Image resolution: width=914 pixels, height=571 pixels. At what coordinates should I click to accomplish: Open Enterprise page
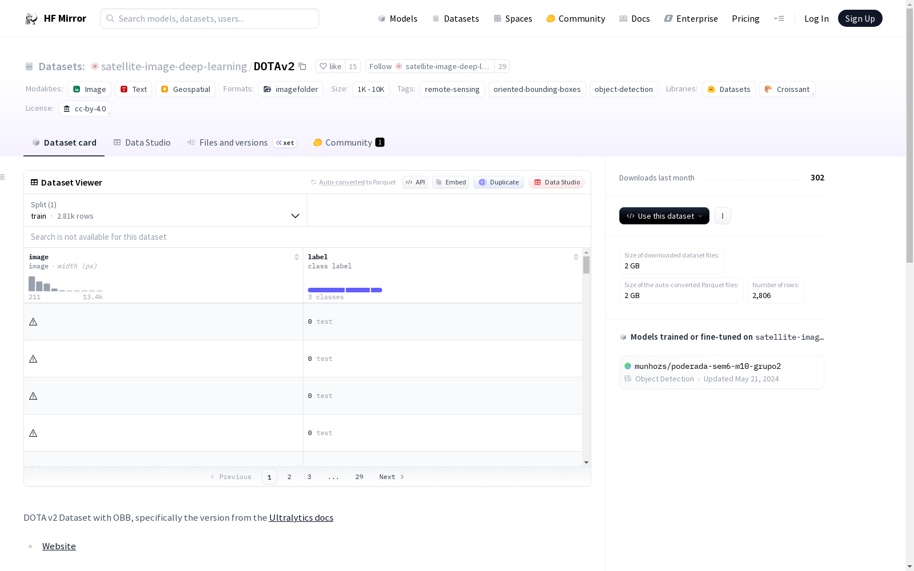(x=691, y=18)
